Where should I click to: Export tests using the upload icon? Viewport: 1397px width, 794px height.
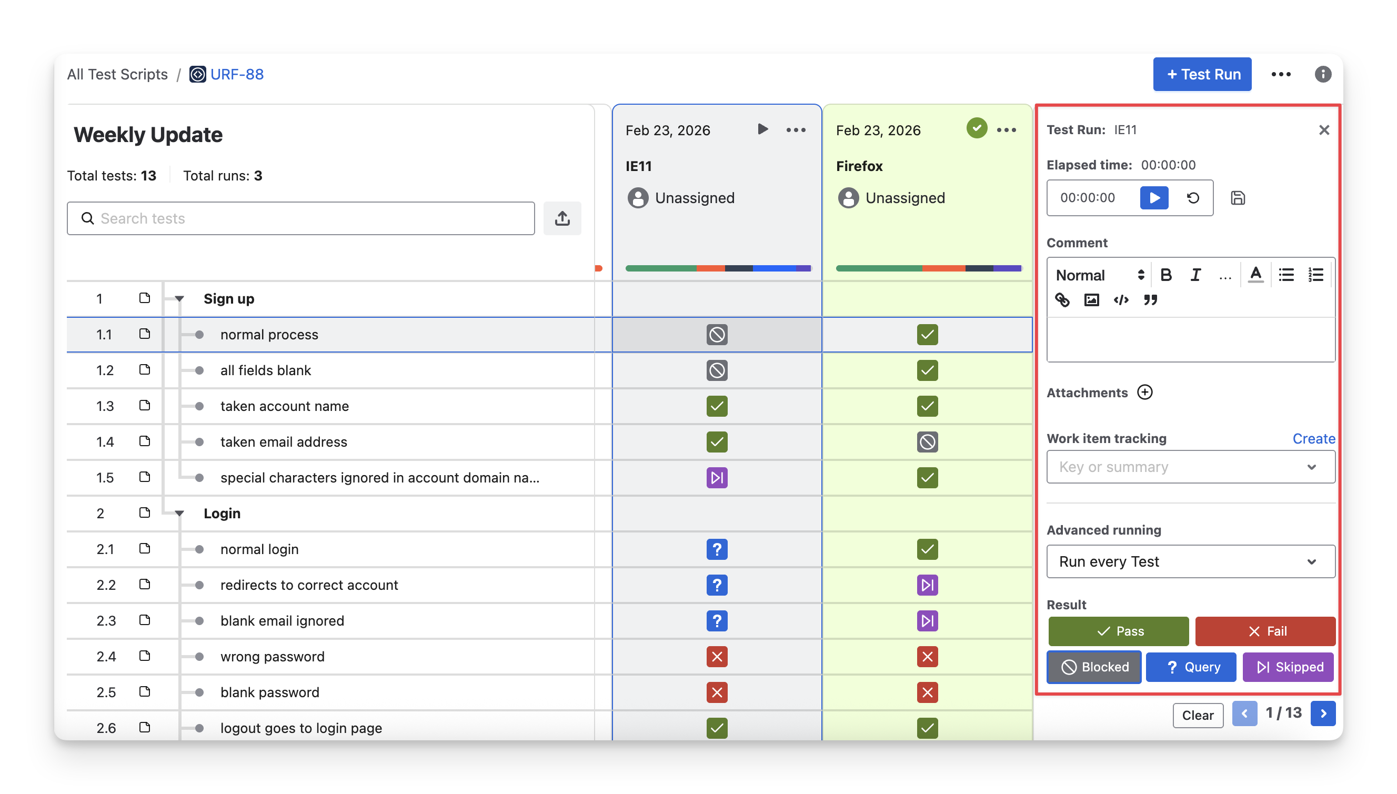point(562,218)
